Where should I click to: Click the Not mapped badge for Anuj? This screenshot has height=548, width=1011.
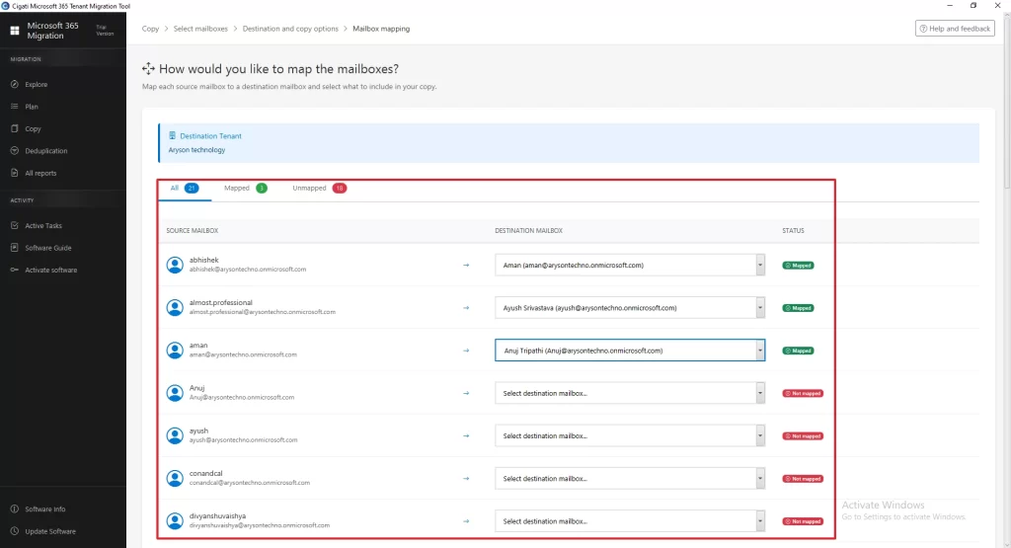803,393
